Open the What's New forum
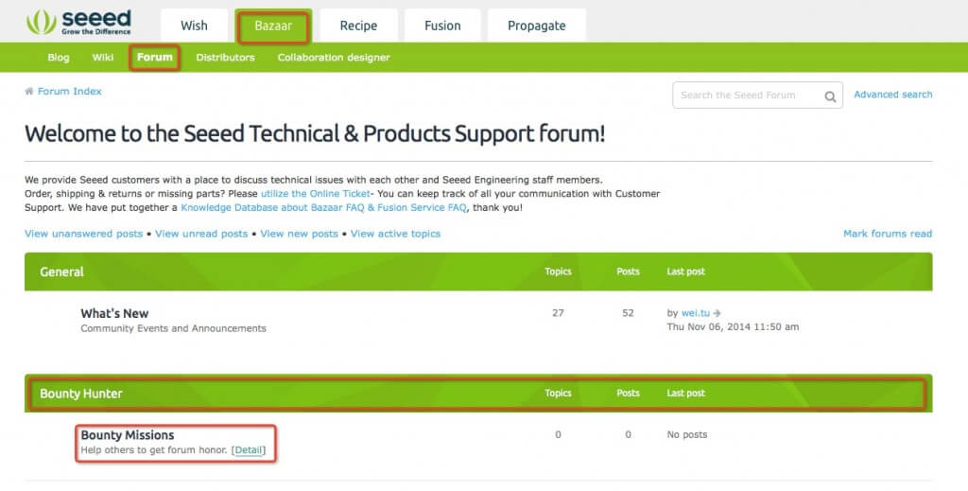Image resolution: width=968 pixels, height=491 pixels. coord(114,313)
